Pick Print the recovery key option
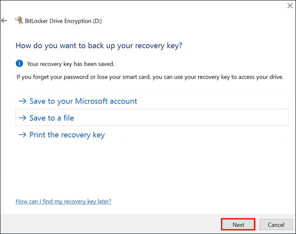Screen dimensions: 296x234 pyautogui.click(x=67, y=135)
